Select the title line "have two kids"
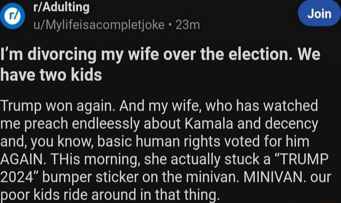The image size is (341, 203). point(51,75)
